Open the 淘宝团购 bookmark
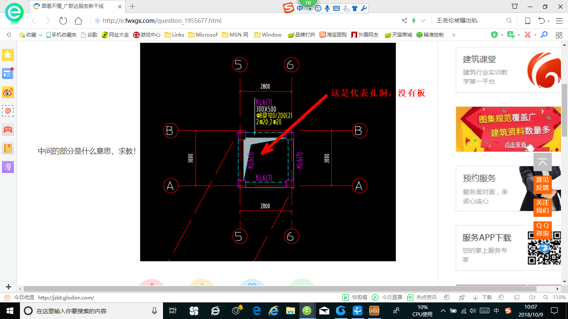 (333, 35)
